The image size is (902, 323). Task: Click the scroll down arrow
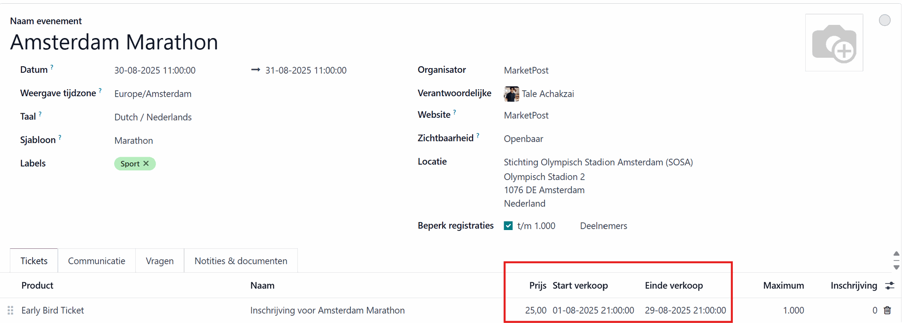point(896,267)
